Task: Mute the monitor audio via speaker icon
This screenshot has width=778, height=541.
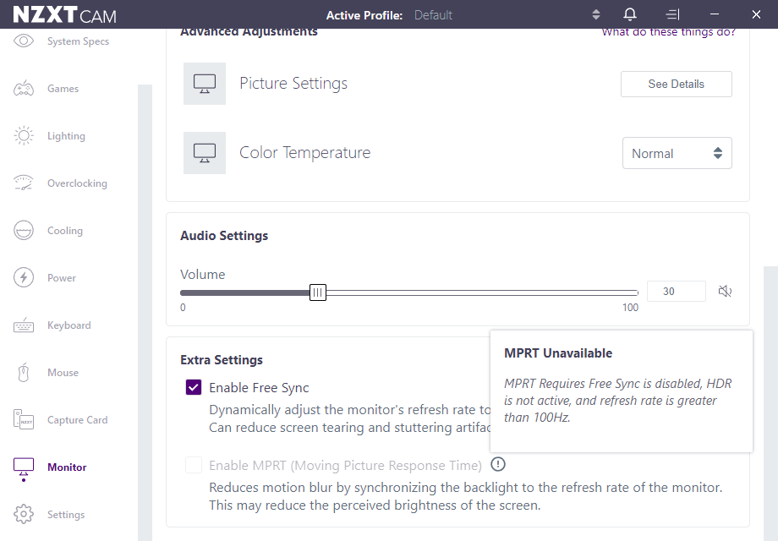Action: (x=725, y=291)
